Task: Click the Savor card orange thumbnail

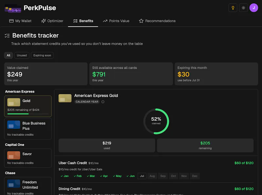Action: click(14, 155)
